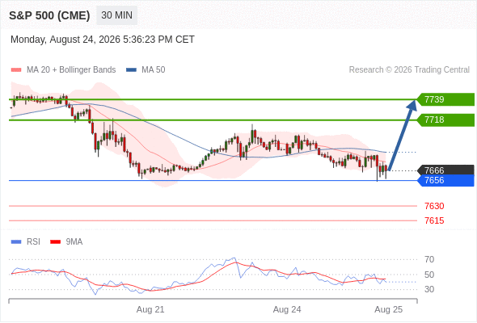Click the RSI blue legend swatch
Viewport: 477px width, 323px height.
[x=16, y=242]
